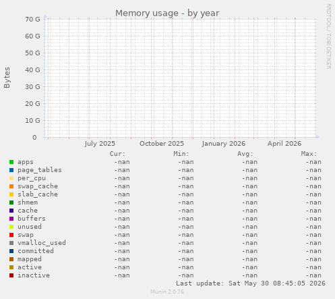Screen dimensions: 335x299
Task: Click the inactive Cur value '-nan'
Action: [x=122, y=275]
